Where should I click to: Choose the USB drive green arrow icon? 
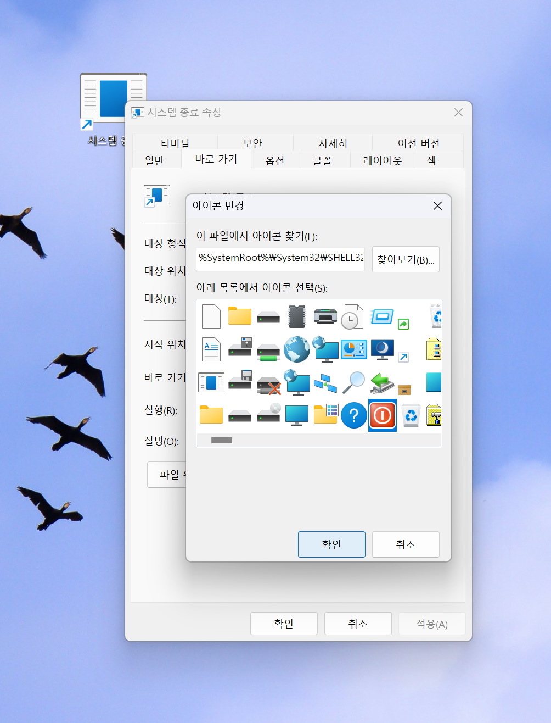[x=382, y=382]
